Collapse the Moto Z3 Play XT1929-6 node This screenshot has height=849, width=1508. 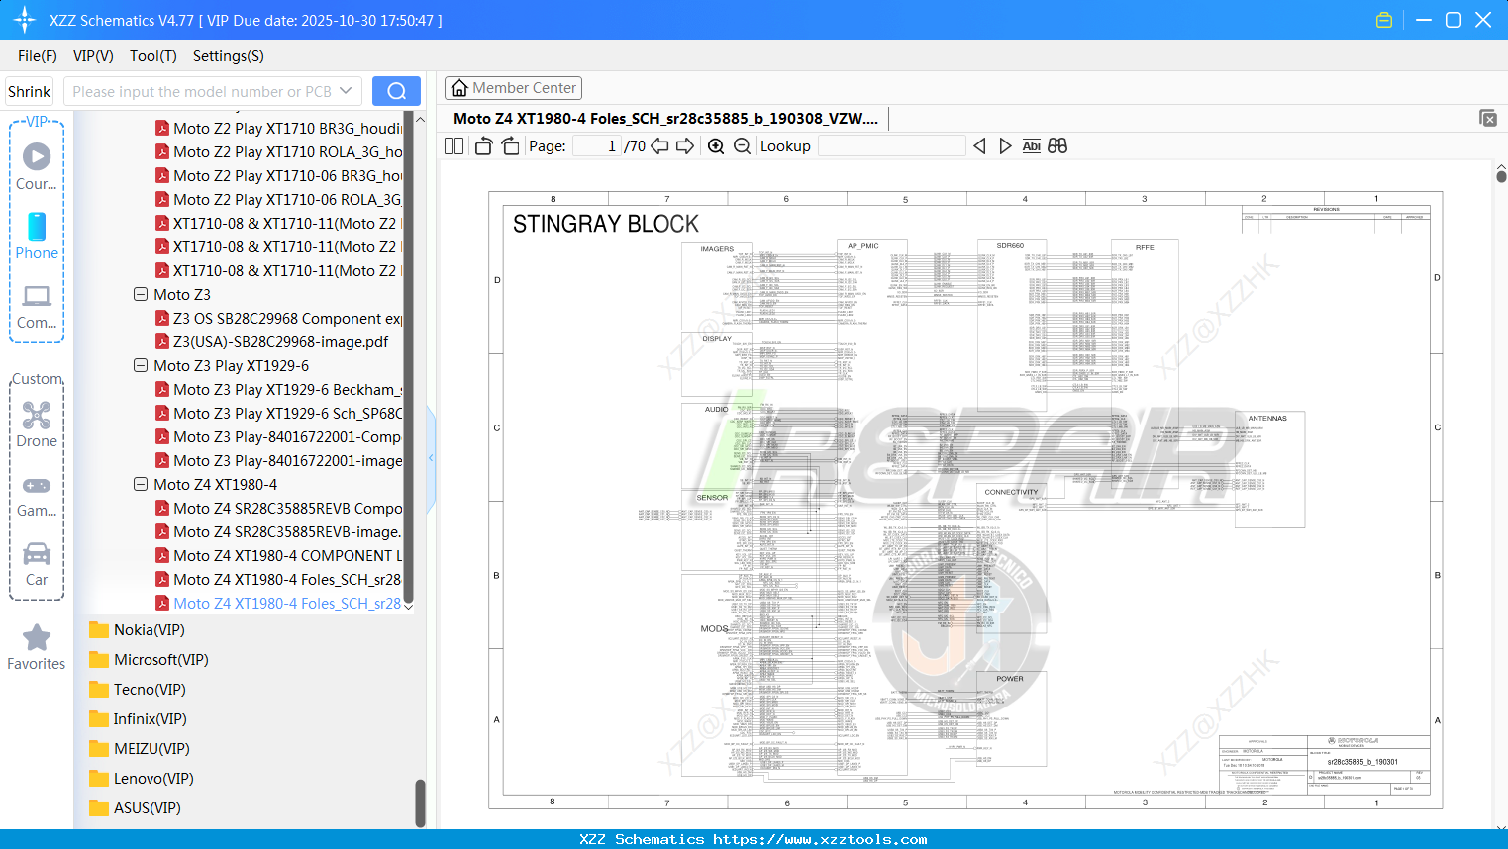click(x=141, y=366)
